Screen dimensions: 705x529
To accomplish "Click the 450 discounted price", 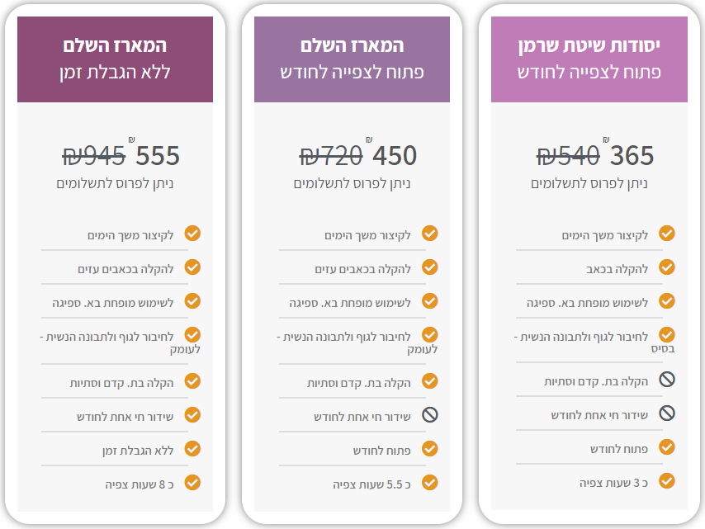I will [x=395, y=156].
